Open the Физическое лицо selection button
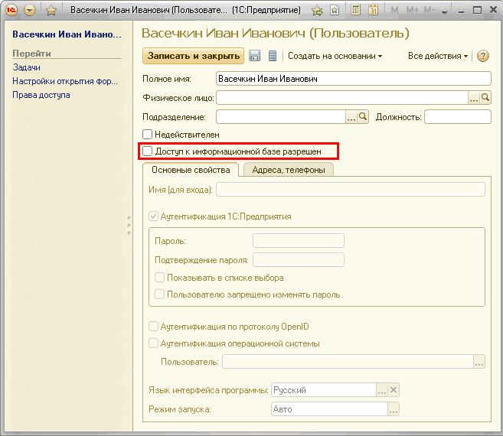 [x=474, y=97]
